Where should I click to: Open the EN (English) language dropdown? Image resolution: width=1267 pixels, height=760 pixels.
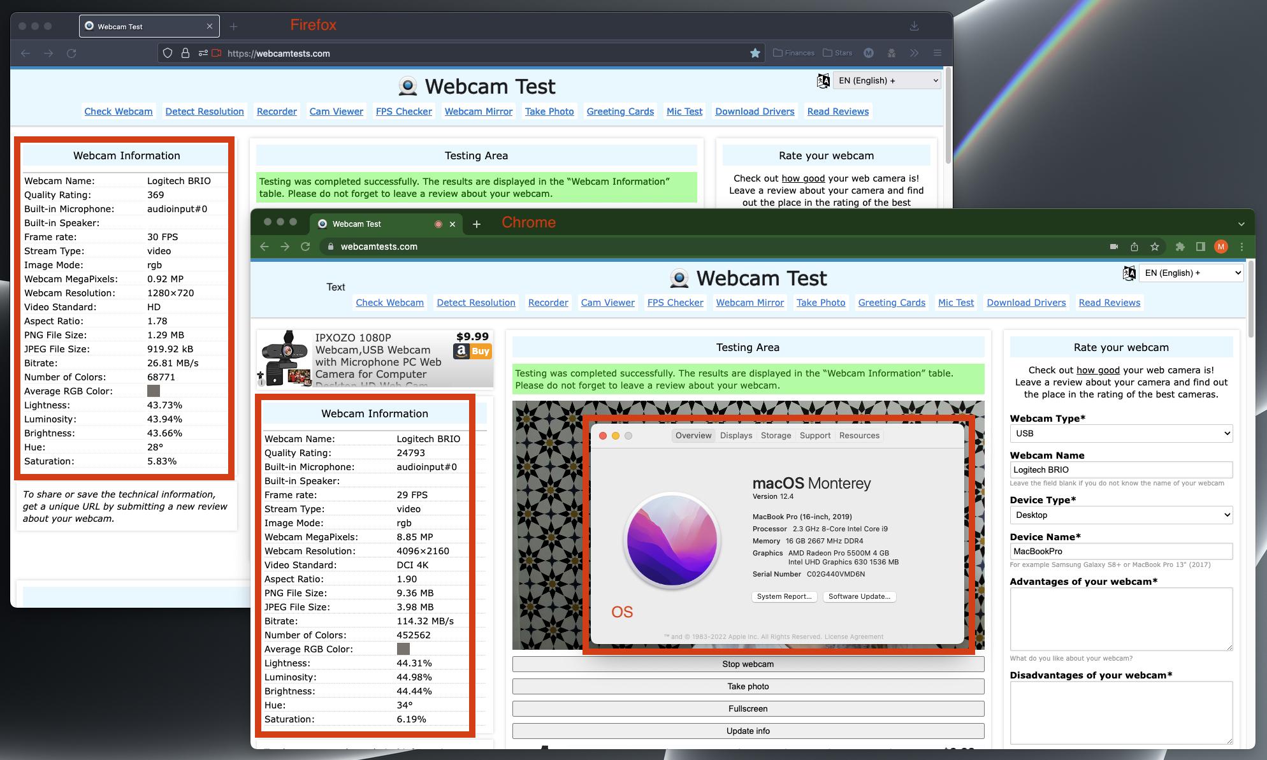click(1191, 273)
